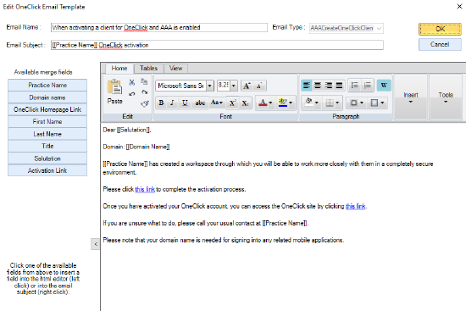Toggle subscript formatting
The image size is (466, 311).
pos(245,103)
